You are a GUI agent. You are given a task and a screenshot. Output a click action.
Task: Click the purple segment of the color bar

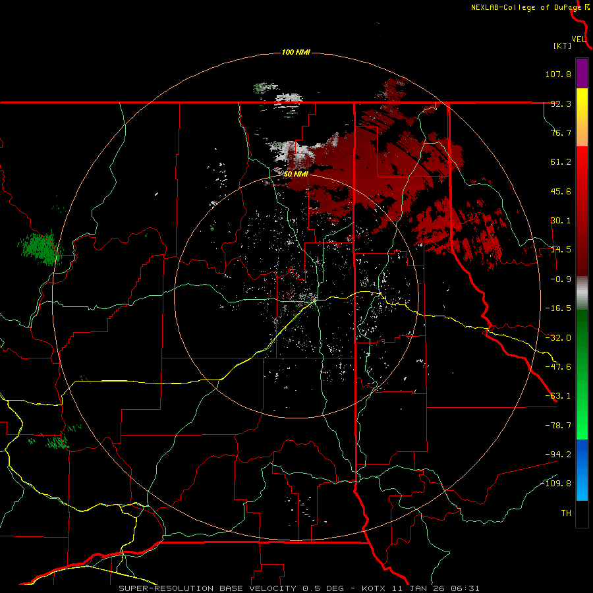coord(582,73)
